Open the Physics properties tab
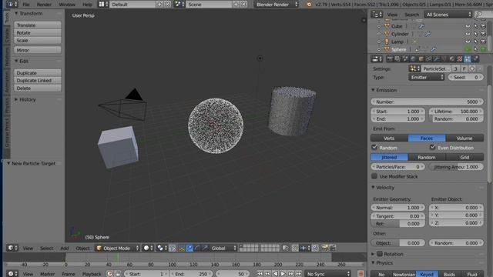Viewport: 493px width, 277px height. (475, 58)
